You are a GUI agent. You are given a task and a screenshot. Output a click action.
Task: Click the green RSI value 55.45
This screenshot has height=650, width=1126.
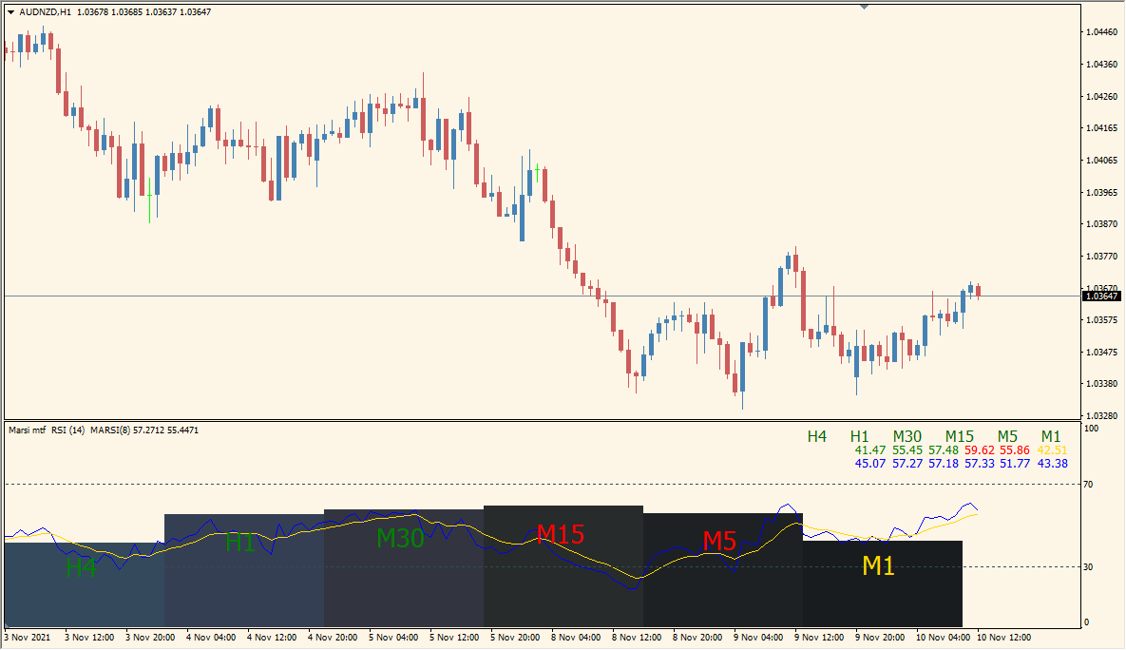click(907, 450)
